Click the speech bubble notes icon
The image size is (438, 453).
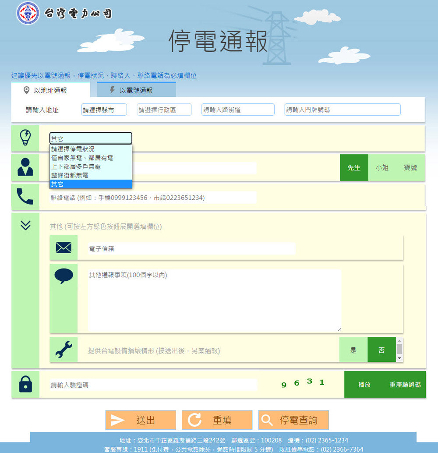click(x=64, y=276)
